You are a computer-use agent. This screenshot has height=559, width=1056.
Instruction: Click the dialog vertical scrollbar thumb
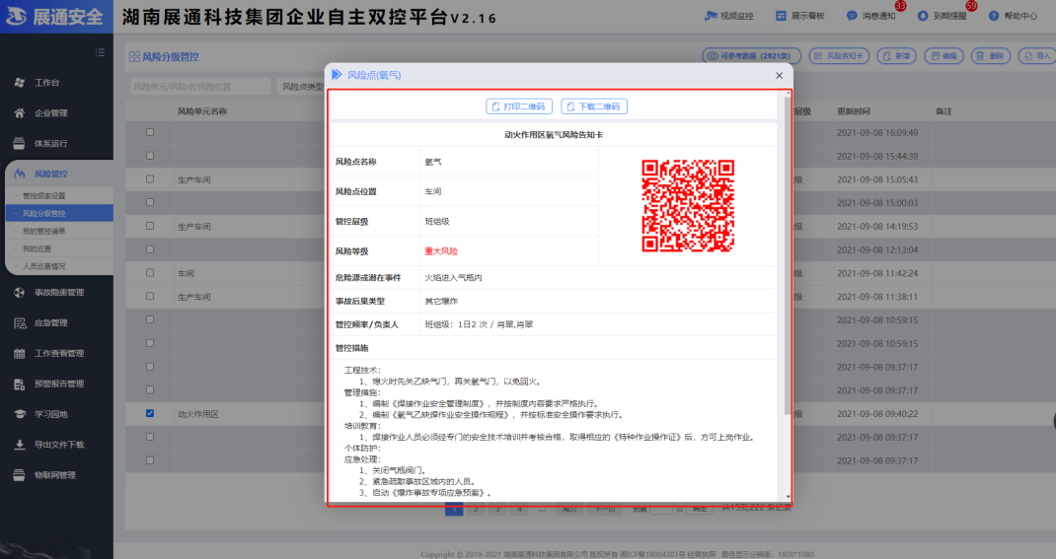click(x=788, y=257)
